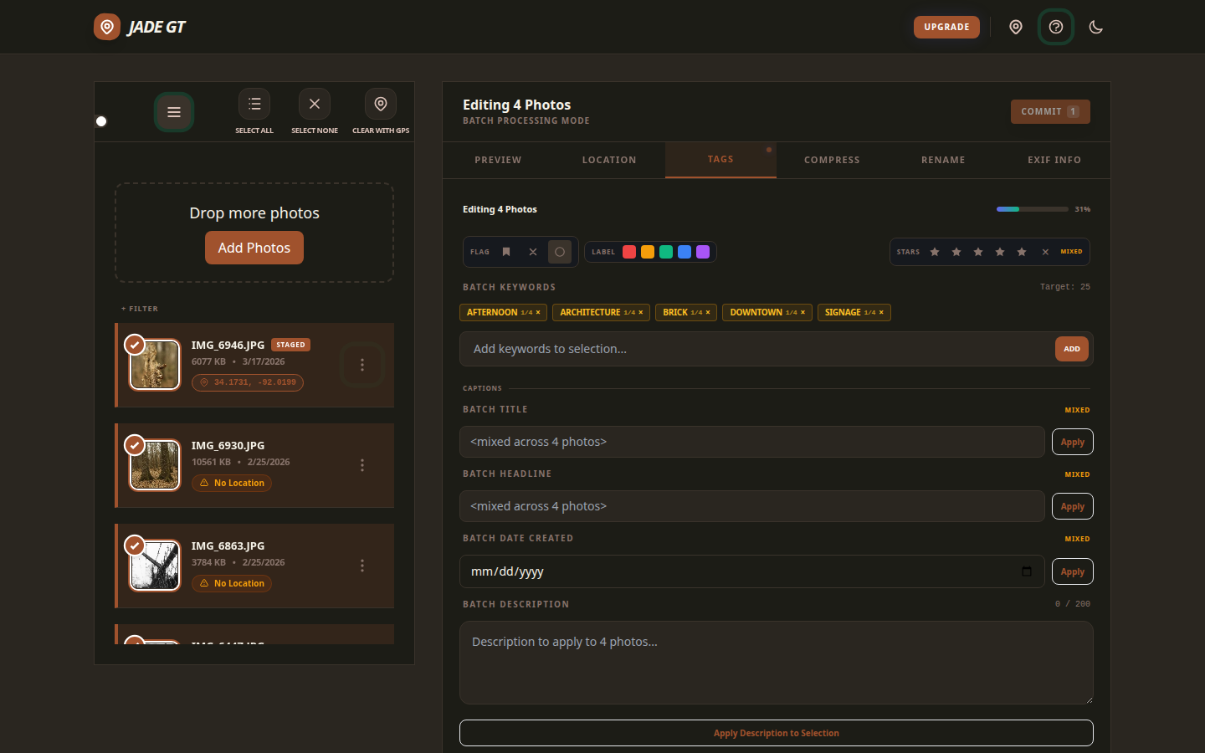Open the calendar picker in Batch Date Created
Screen dimensions: 1205x753
click(1027, 571)
